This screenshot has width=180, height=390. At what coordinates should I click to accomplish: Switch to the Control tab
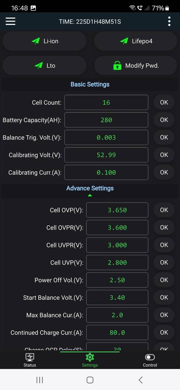[x=150, y=360]
